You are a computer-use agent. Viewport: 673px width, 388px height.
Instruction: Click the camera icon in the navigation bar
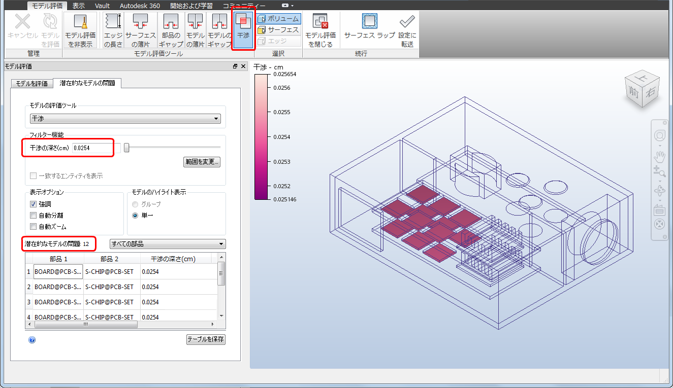tap(659, 210)
